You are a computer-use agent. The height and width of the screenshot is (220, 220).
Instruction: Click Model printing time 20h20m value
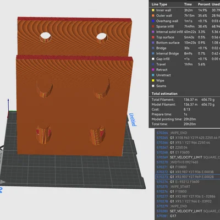tap(190, 119)
